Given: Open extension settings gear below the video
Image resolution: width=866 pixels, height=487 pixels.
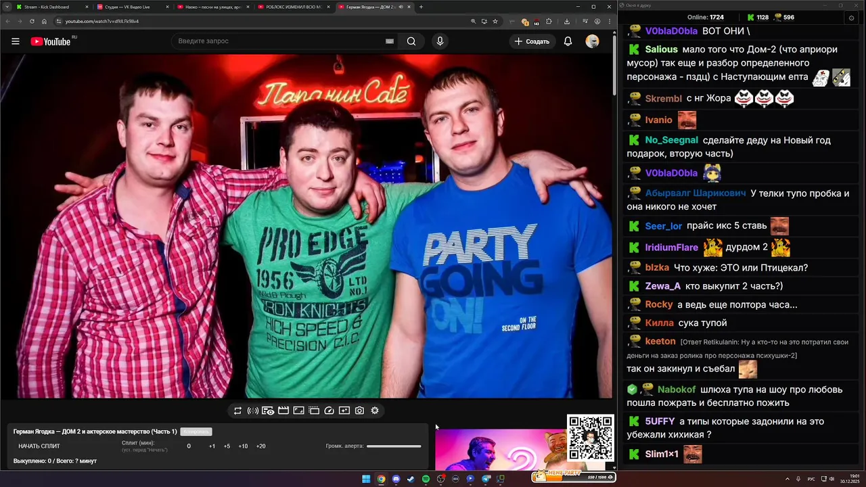Looking at the screenshot, I should [375, 411].
